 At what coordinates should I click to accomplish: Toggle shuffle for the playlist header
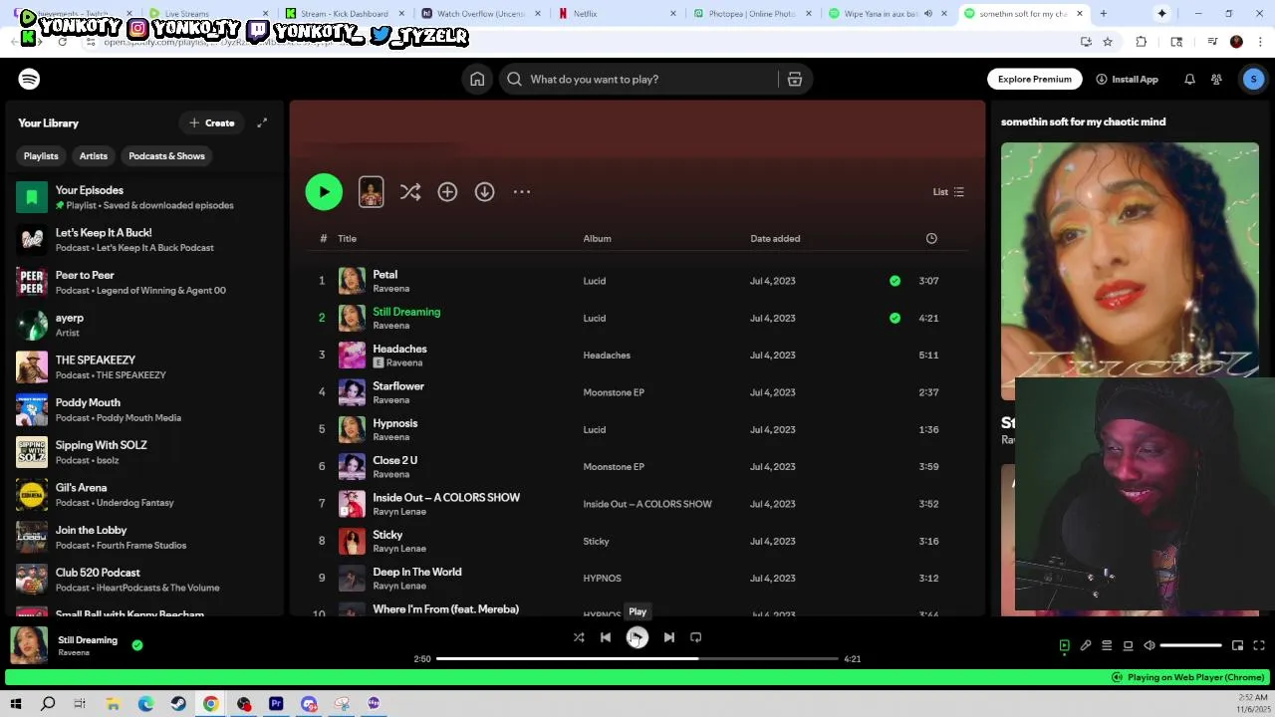(x=410, y=191)
